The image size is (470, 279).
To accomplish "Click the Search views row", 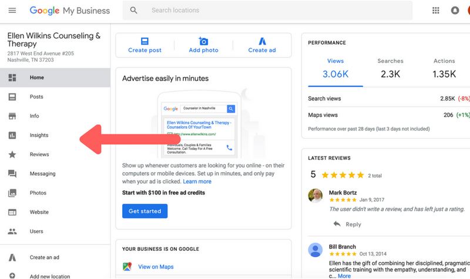I will [389, 99].
